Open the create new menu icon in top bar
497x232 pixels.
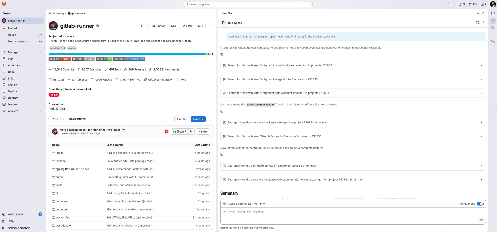[x=449, y=4]
